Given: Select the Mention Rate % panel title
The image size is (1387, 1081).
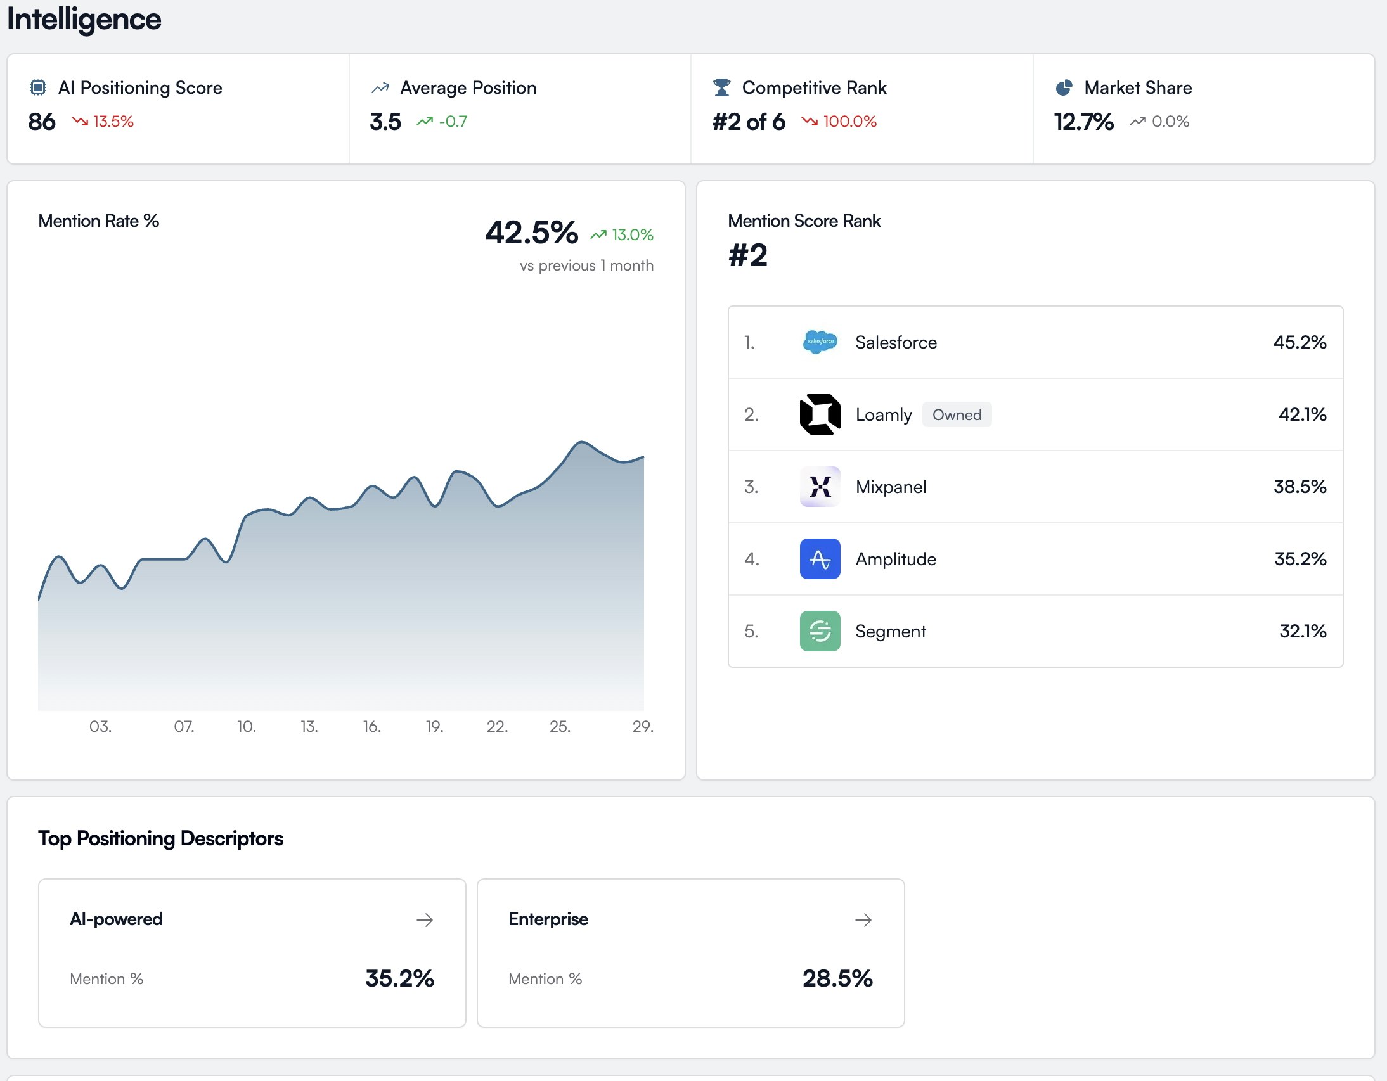Looking at the screenshot, I should 98,221.
